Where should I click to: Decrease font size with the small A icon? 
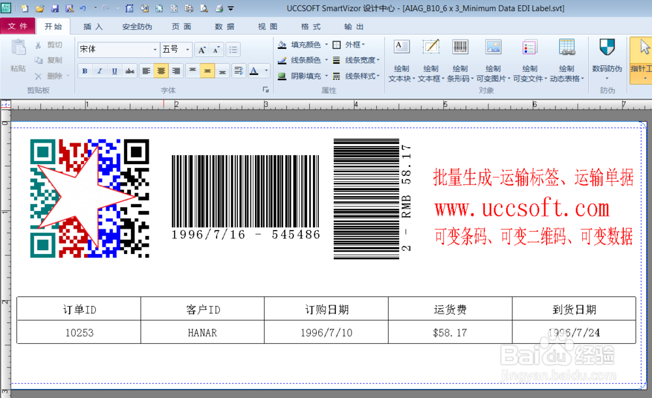coord(216,50)
